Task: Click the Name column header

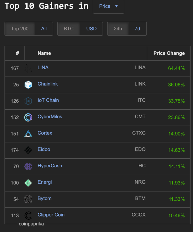Action: pyautogui.click(x=44, y=53)
